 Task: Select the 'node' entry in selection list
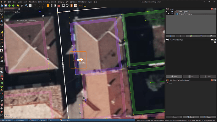pyautogui.click(x=170, y=83)
